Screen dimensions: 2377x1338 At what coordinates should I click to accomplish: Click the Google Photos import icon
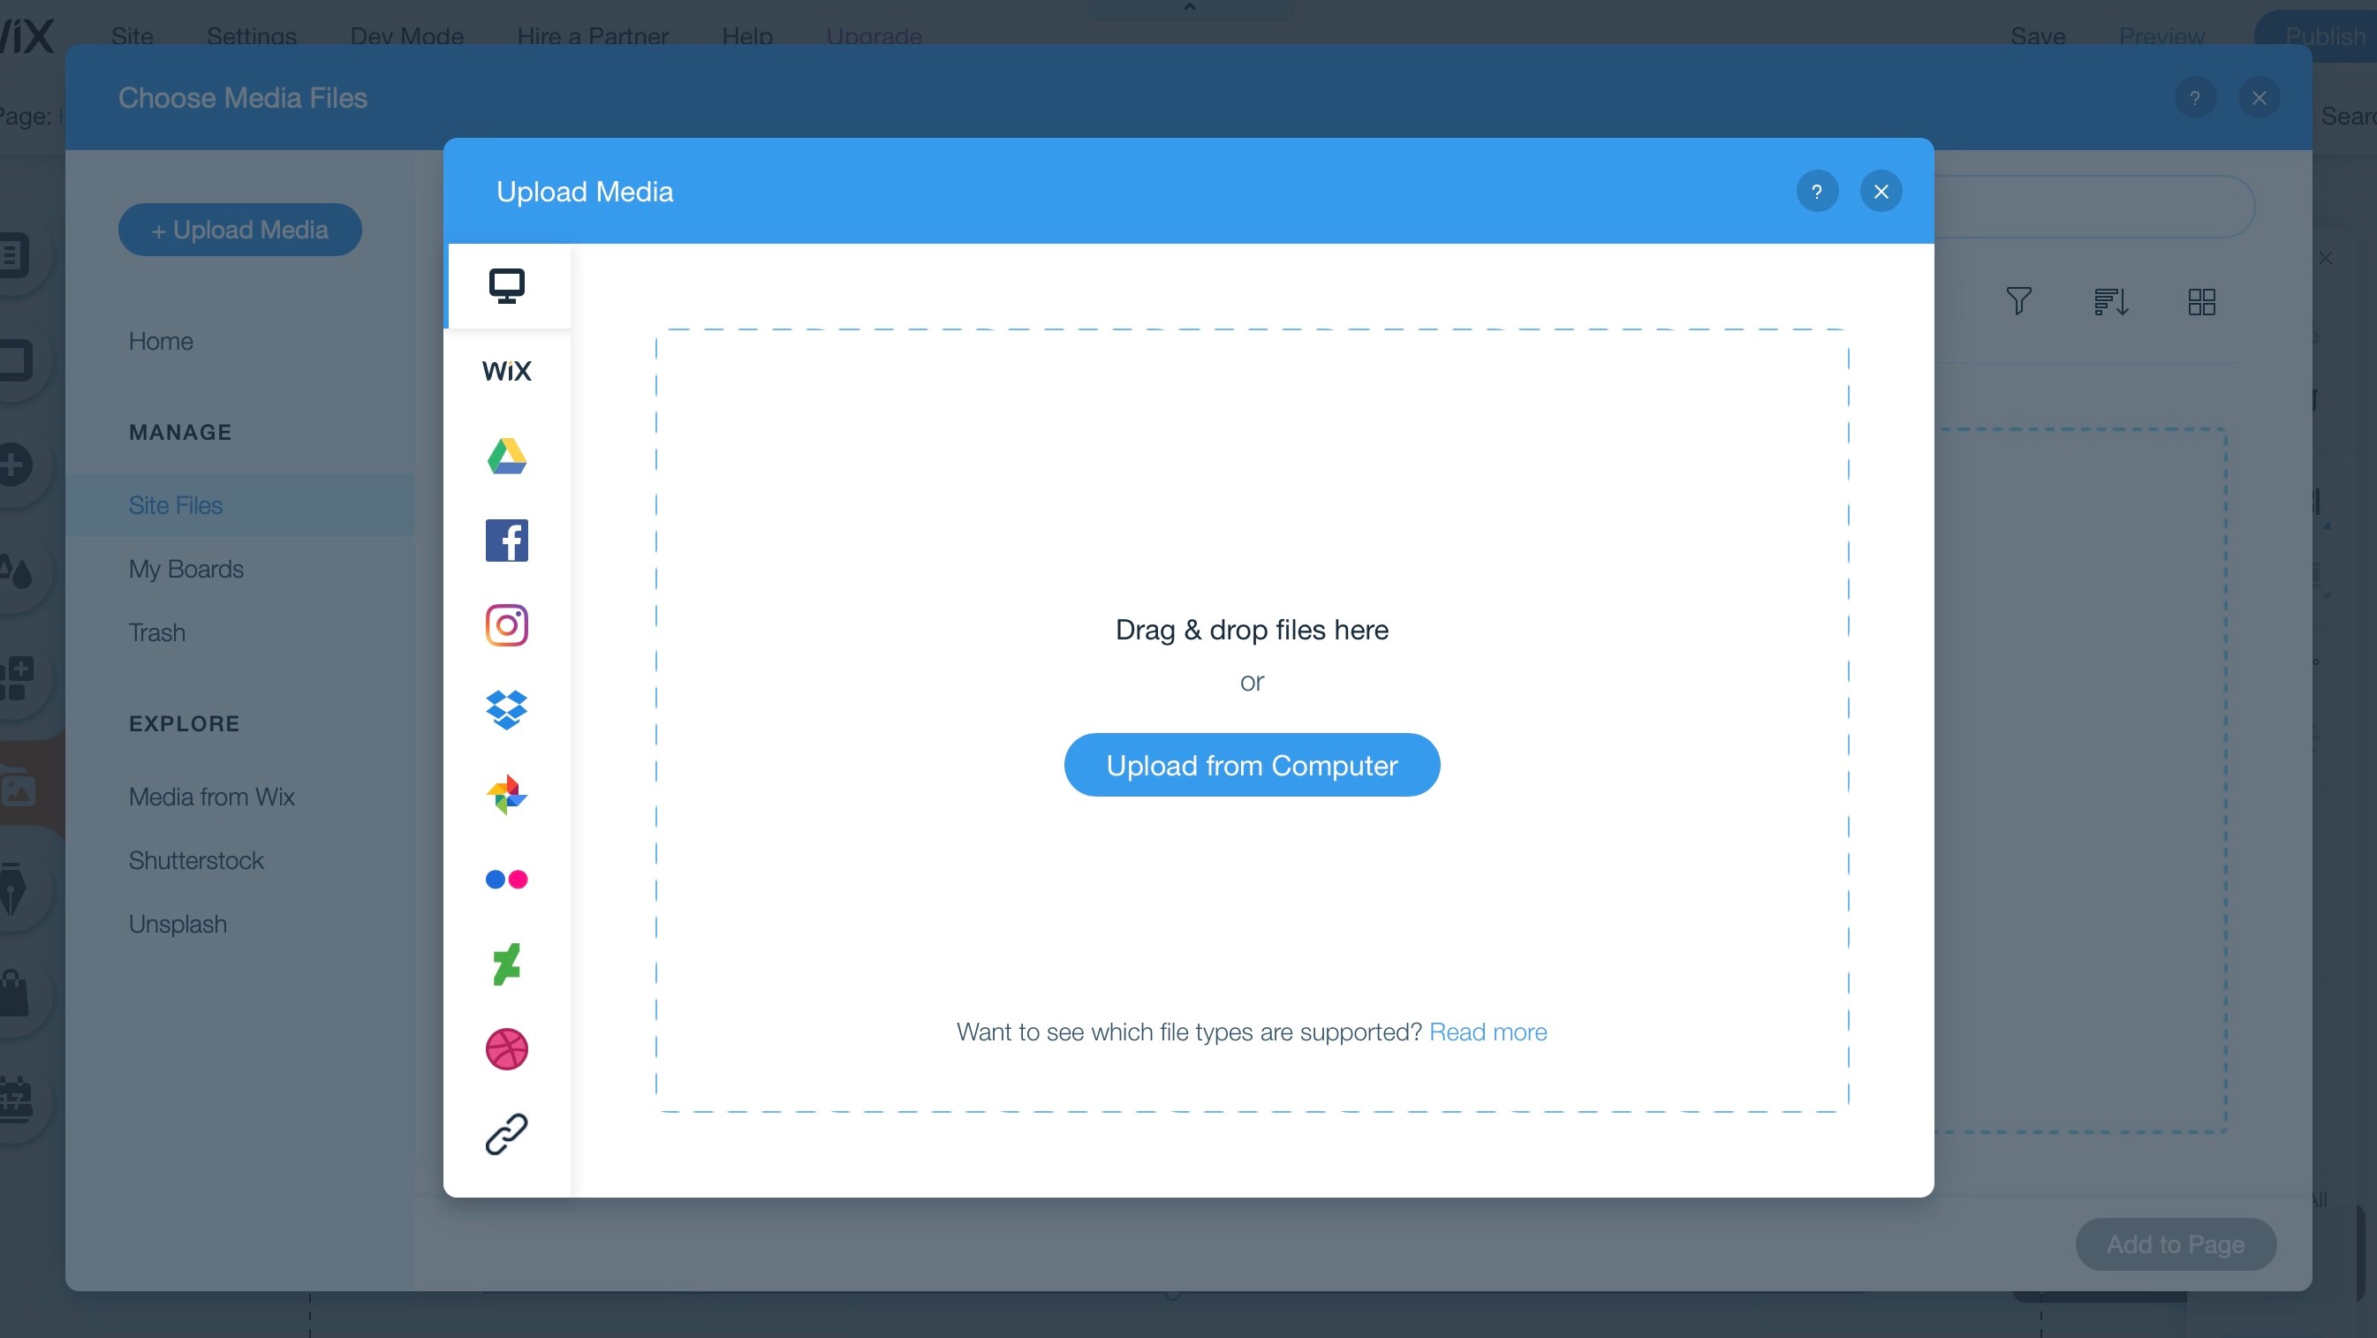[508, 795]
